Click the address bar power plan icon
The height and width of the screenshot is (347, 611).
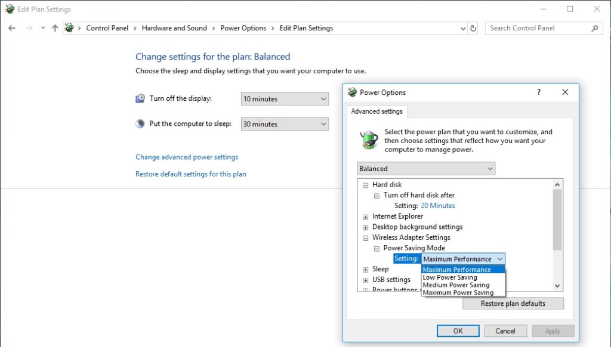click(70, 28)
